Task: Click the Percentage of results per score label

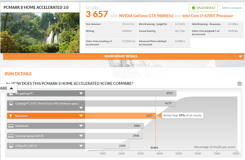Action: pyautogui.click(x=215, y=147)
